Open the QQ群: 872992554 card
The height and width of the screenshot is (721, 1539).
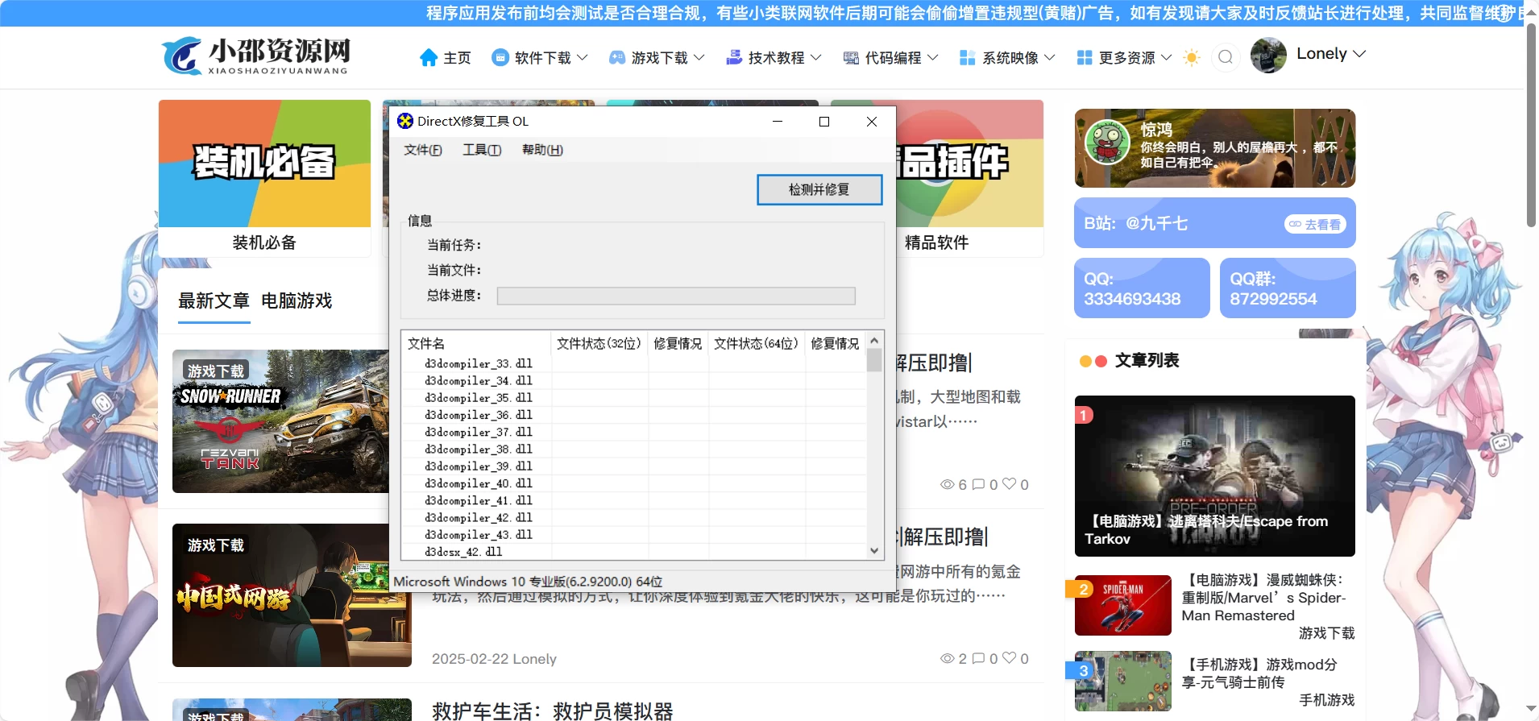pos(1288,288)
